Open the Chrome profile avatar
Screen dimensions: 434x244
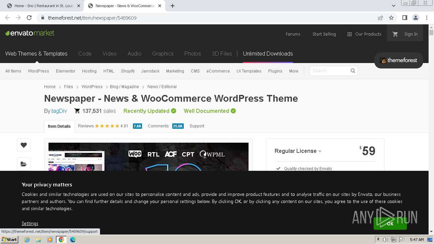[x=415, y=18]
